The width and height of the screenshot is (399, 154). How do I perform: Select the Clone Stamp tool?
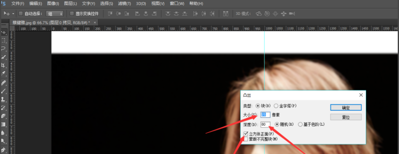click(x=4, y=99)
